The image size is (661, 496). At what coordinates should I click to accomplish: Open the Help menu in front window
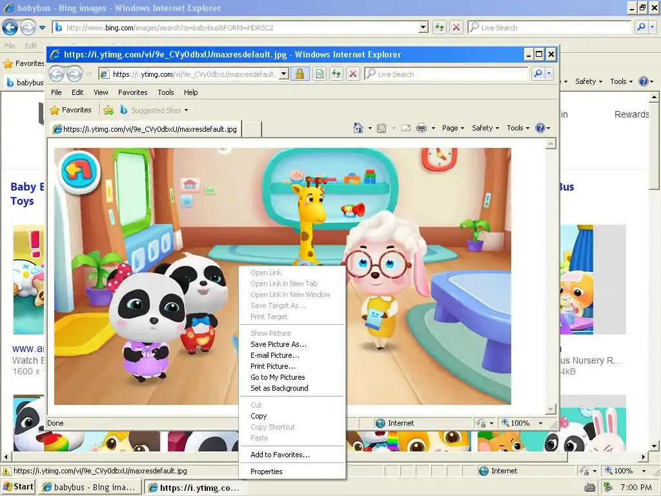[190, 92]
